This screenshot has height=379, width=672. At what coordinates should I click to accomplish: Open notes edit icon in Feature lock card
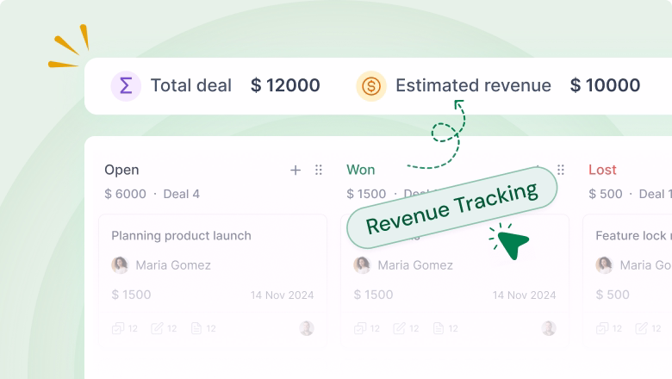[x=641, y=328]
